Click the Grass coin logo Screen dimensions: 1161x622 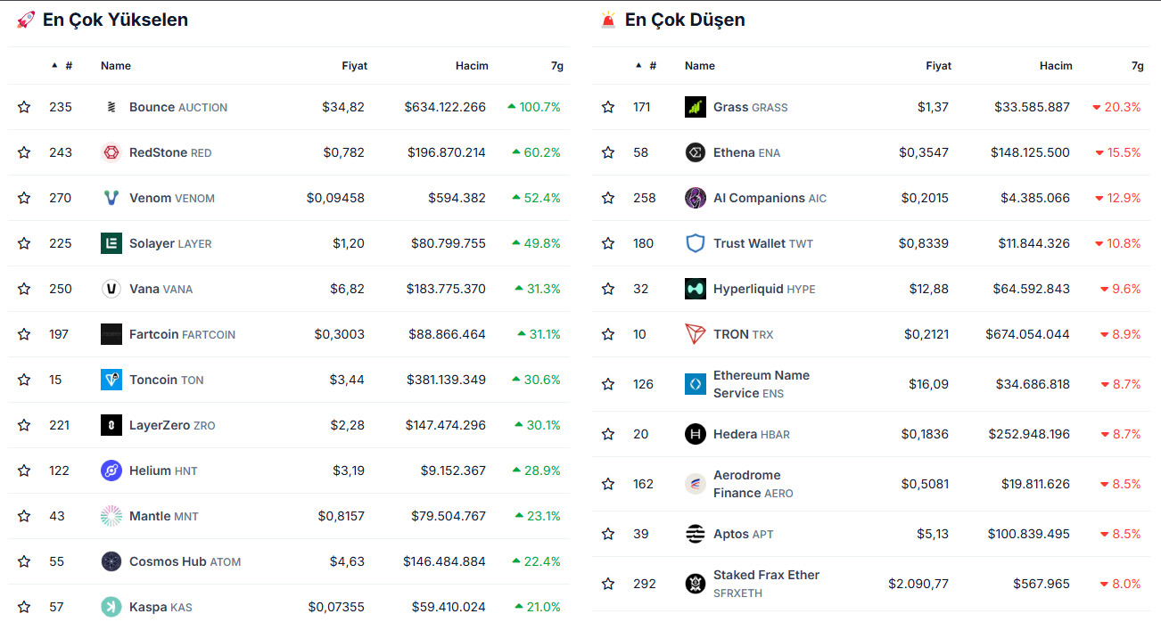click(696, 107)
